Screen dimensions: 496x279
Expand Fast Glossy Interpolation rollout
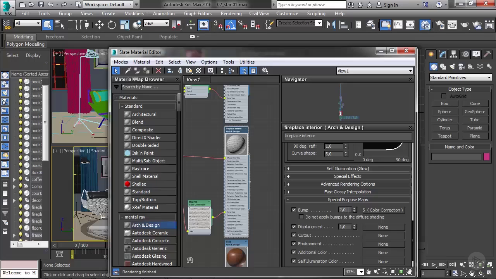pos(348,192)
